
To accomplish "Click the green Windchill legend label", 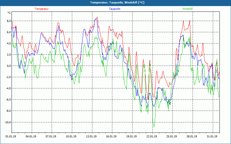I will pyautogui.click(x=187, y=9).
